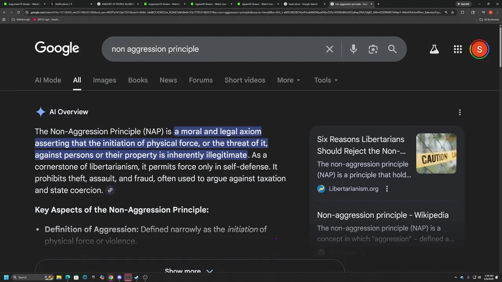The image size is (502, 282).
Task: Open a new Chrome tab with the plus
Action: (378, 4)
